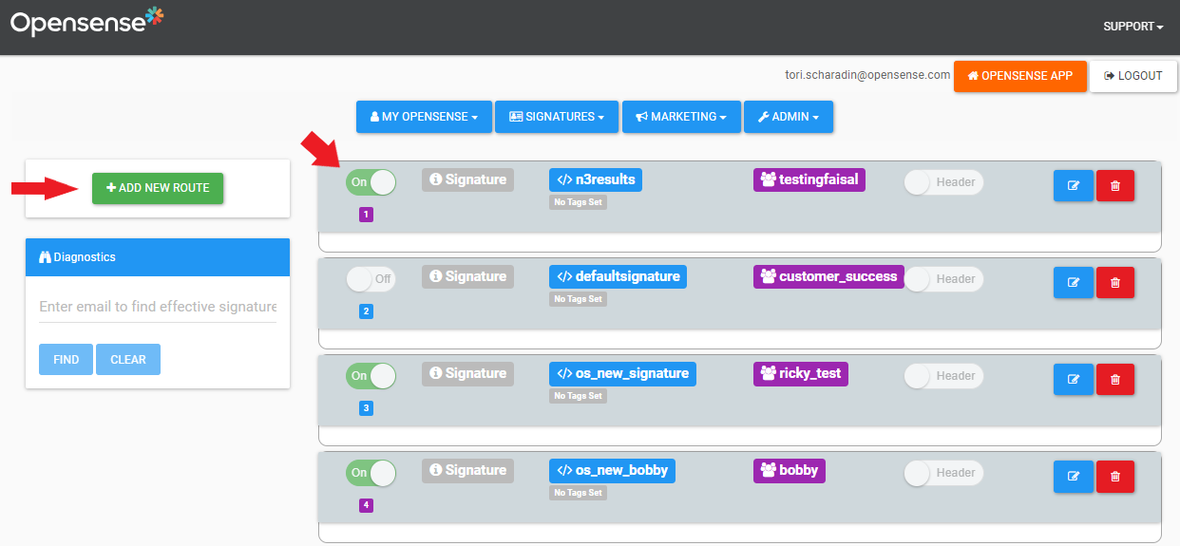Click No Tags Set under defaultsignature

tap(578, 299)
